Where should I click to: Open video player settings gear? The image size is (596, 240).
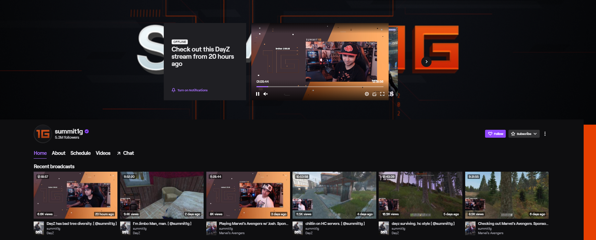[x=367, y=94]
